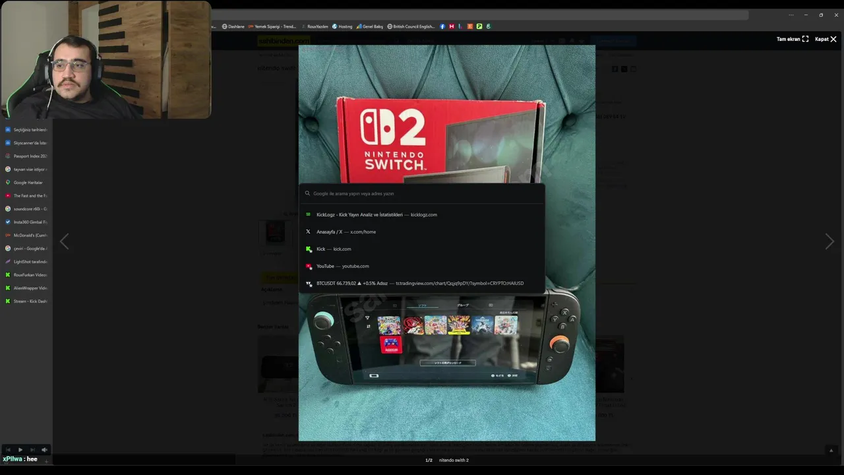This screenshot has width=844, height=475.
Task: Open 'RouxFurkan Videos' Kick tab
Action: [x=26, y=275]
